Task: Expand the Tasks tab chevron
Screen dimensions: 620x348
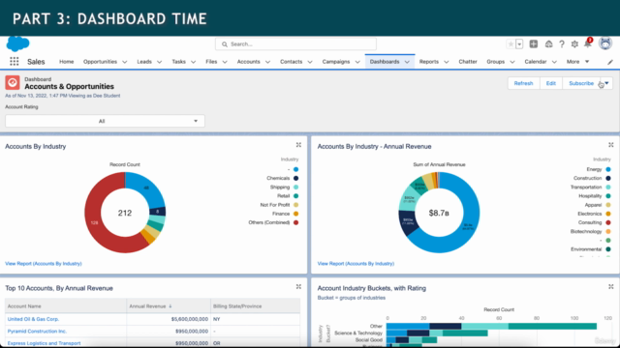Action: (x=194, y=62)
